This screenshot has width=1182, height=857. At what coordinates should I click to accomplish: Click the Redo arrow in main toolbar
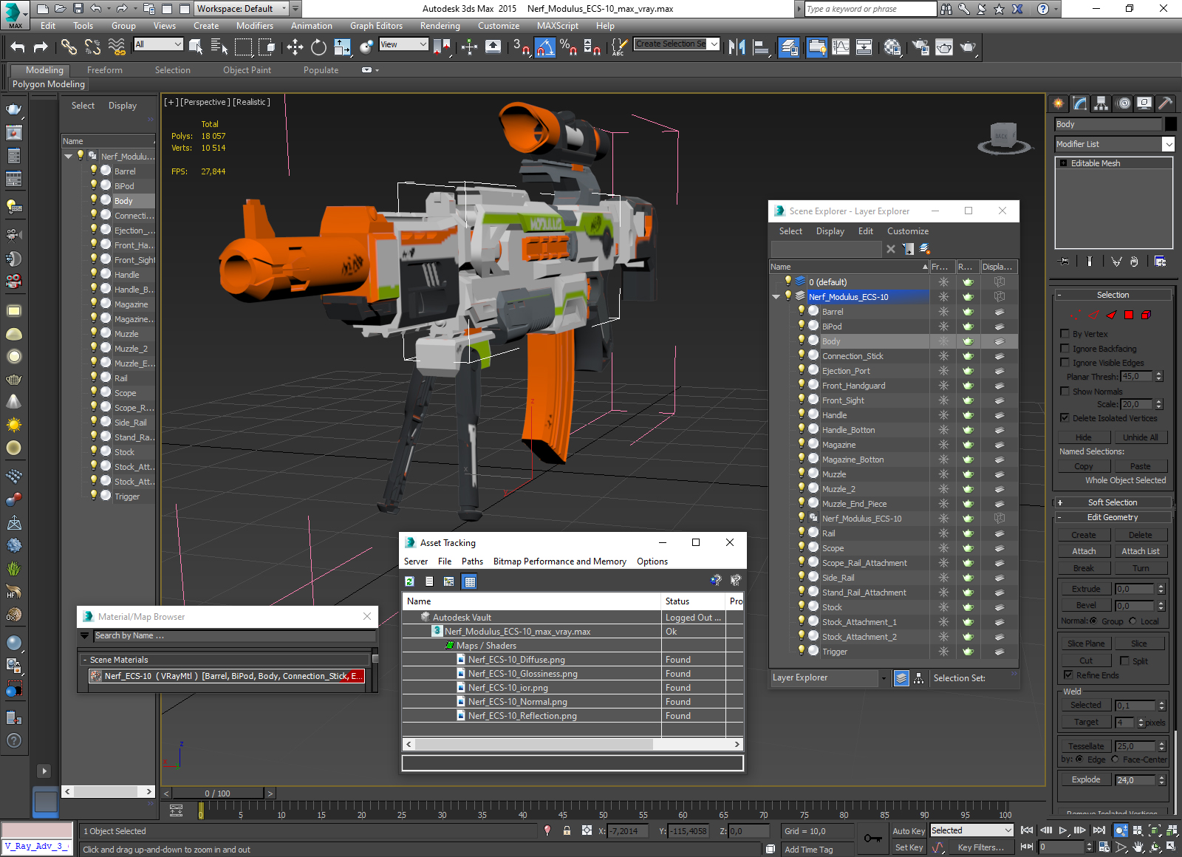[41, 47]
